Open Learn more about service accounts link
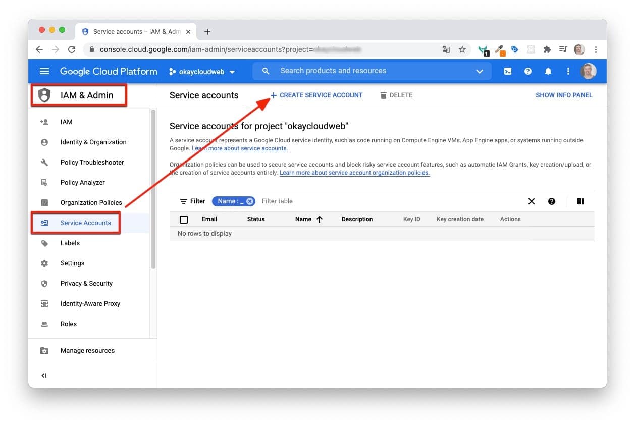 (x=240, y=148)
